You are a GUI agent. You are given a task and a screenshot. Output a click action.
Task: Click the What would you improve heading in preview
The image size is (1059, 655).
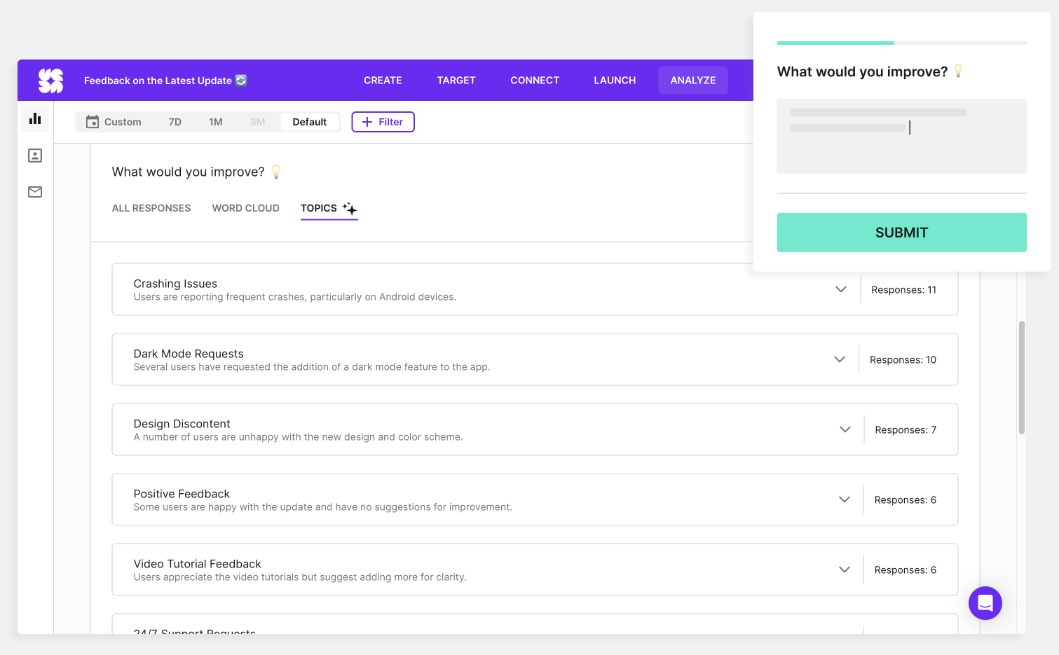tap(862, 71)
